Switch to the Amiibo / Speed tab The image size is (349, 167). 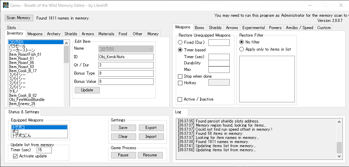pyautogui.click(x=300, y=27)
